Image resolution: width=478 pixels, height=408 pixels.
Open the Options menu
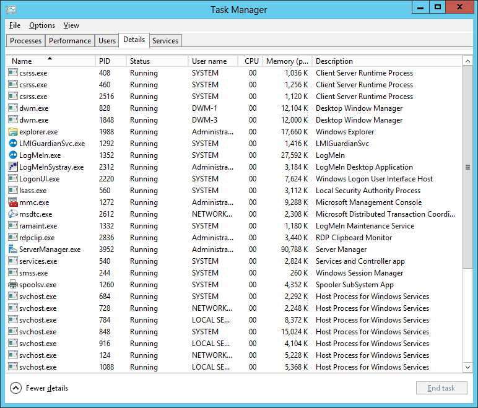coord(42,25)
